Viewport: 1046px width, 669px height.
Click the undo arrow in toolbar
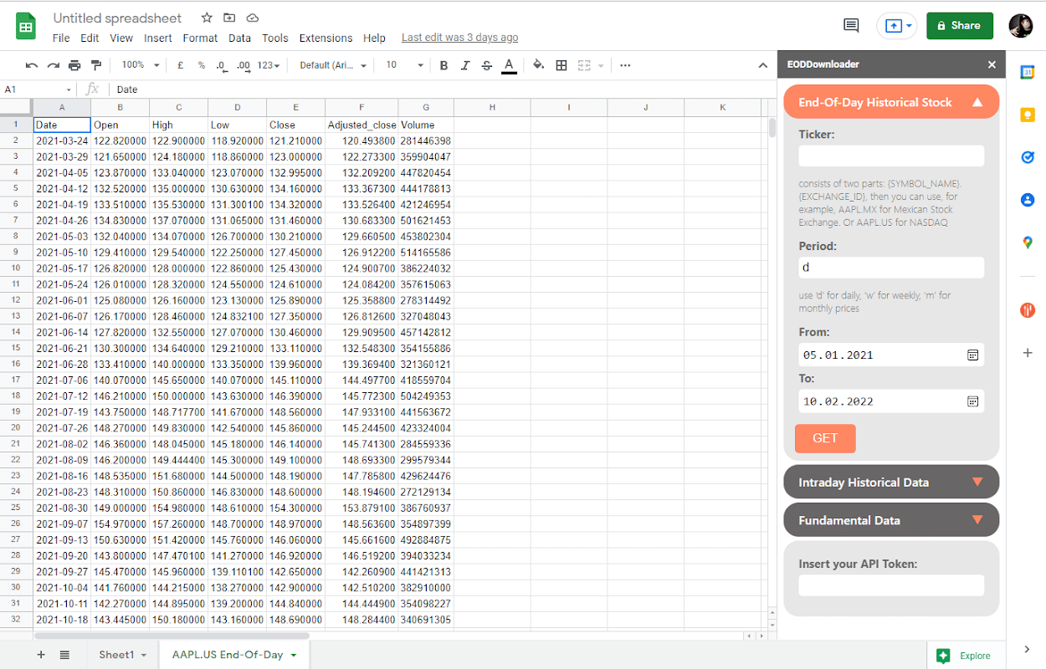(x=32, y=65)
